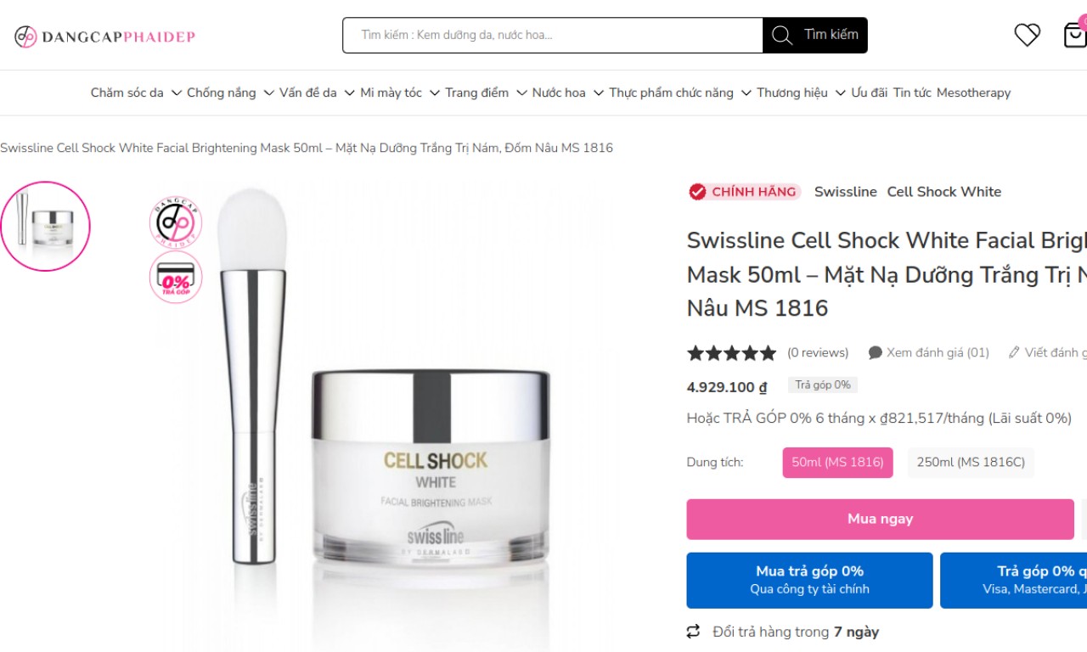The height and width of the screenshot is (652, 1087).
Task: Click Mua trả góp 0% button
Action: click(809, 580)
